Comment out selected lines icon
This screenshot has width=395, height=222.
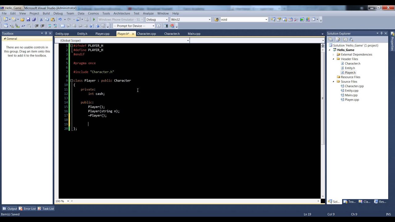pyautogui.click(x=49, y=26)
